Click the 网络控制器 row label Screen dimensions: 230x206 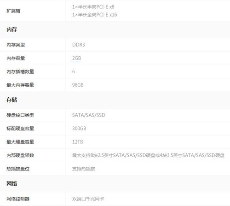(18, 199)
